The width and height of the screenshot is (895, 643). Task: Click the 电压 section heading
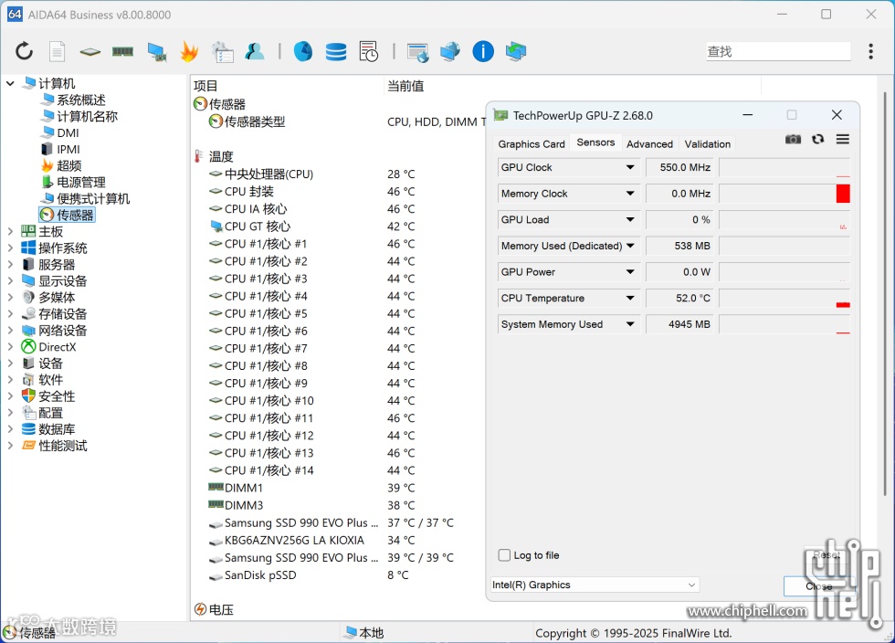pos(221,610)
